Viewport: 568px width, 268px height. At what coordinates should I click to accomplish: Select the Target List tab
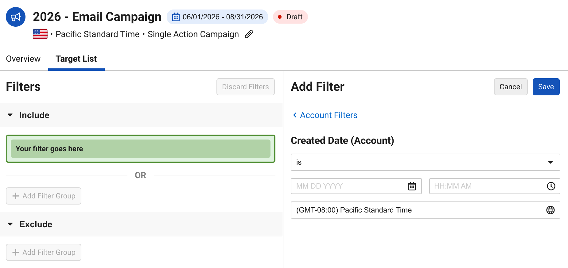pyautogui.click(x=76, y=59)
